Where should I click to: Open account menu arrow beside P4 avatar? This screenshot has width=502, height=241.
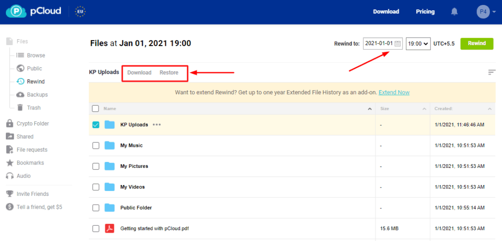click(494, 12)
